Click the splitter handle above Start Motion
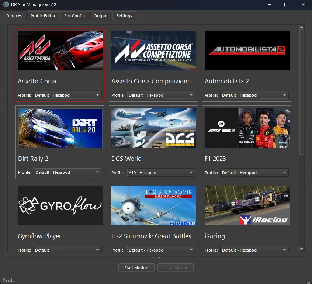Screen dimensions: 312x284 click(x=156, y=258)
